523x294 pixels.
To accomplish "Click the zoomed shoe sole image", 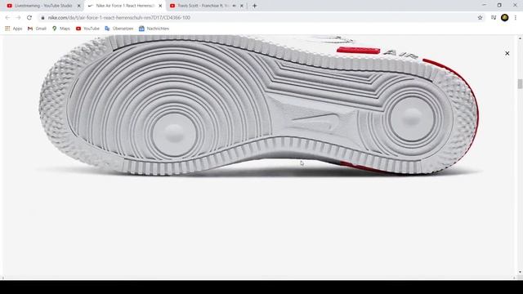I will tap(259, 105).
